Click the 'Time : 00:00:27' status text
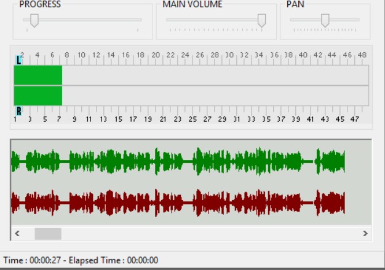This screenshot has height=270, width=385. pyautogui.click(x=32, y=260)
